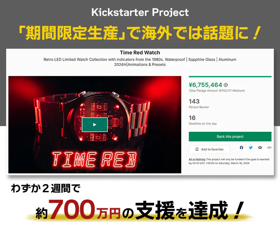
Task: Click the Back this project button
Action: [x=230, y=136]
